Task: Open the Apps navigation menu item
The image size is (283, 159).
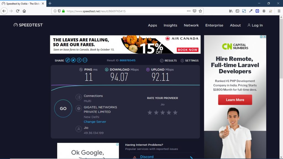Action: point(152,25)
